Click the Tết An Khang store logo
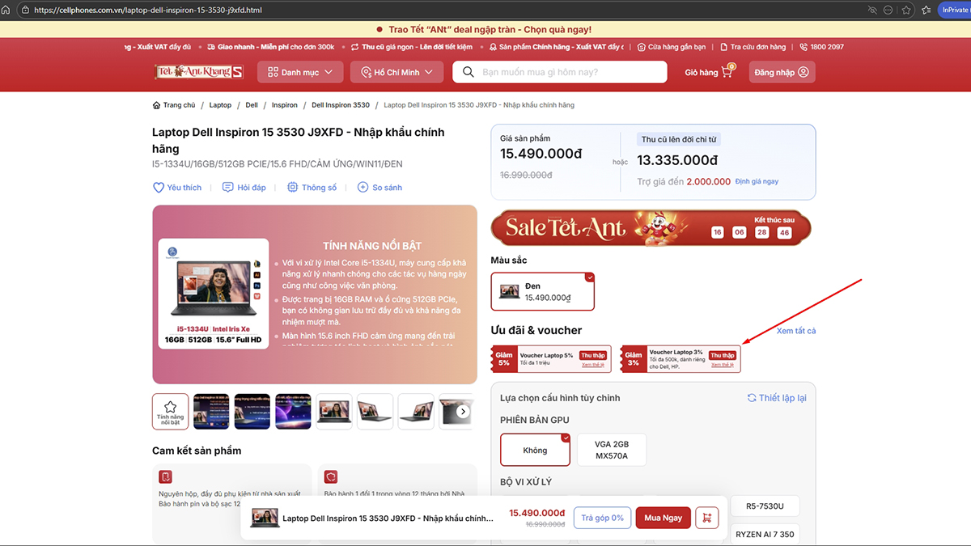971x546 pixels. (199, 72)
